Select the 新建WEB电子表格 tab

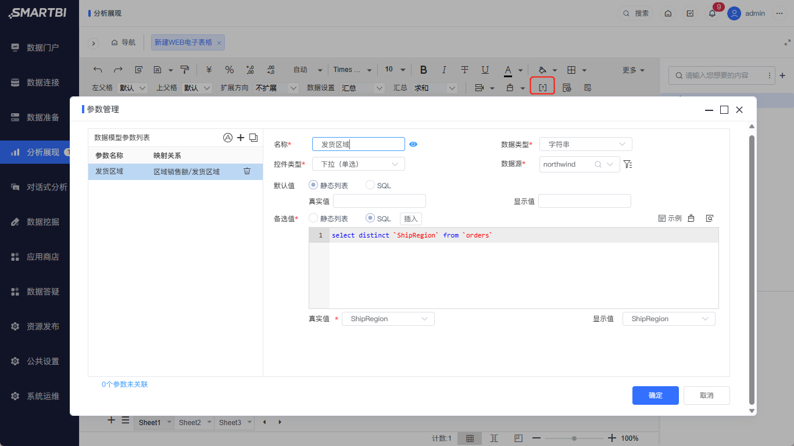point(188,42)
